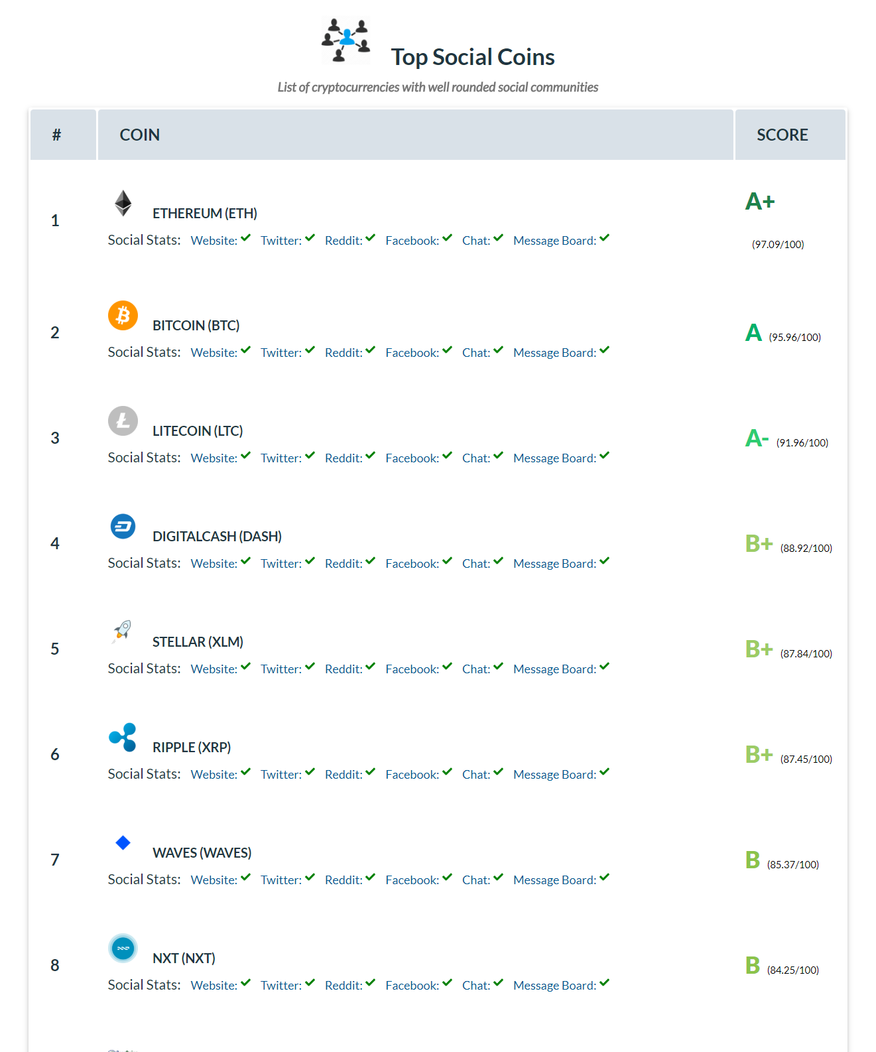Open Dash's Website link
This screenshot has height=1052, width=876.
pos(214,564)
